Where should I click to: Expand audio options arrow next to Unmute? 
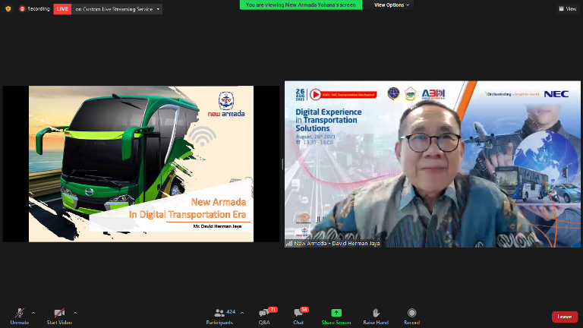coord(33,313)
